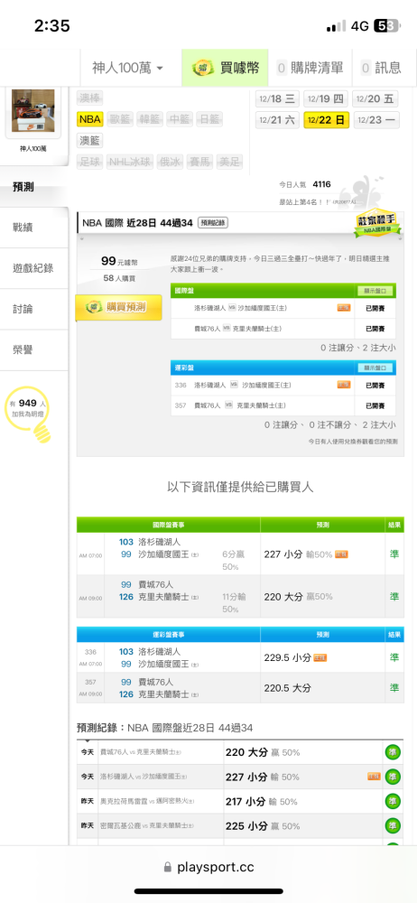Choose date 12/19 四

click(x=326, y=99)
